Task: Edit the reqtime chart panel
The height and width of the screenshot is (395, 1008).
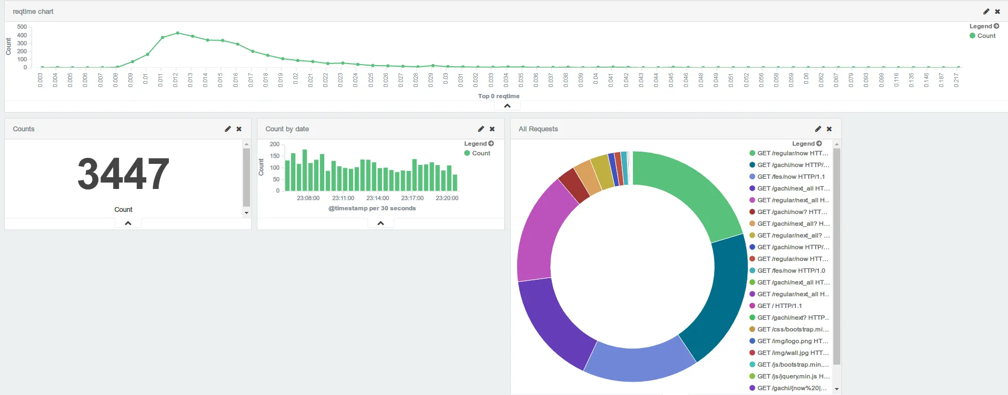Action: (986, 11)
